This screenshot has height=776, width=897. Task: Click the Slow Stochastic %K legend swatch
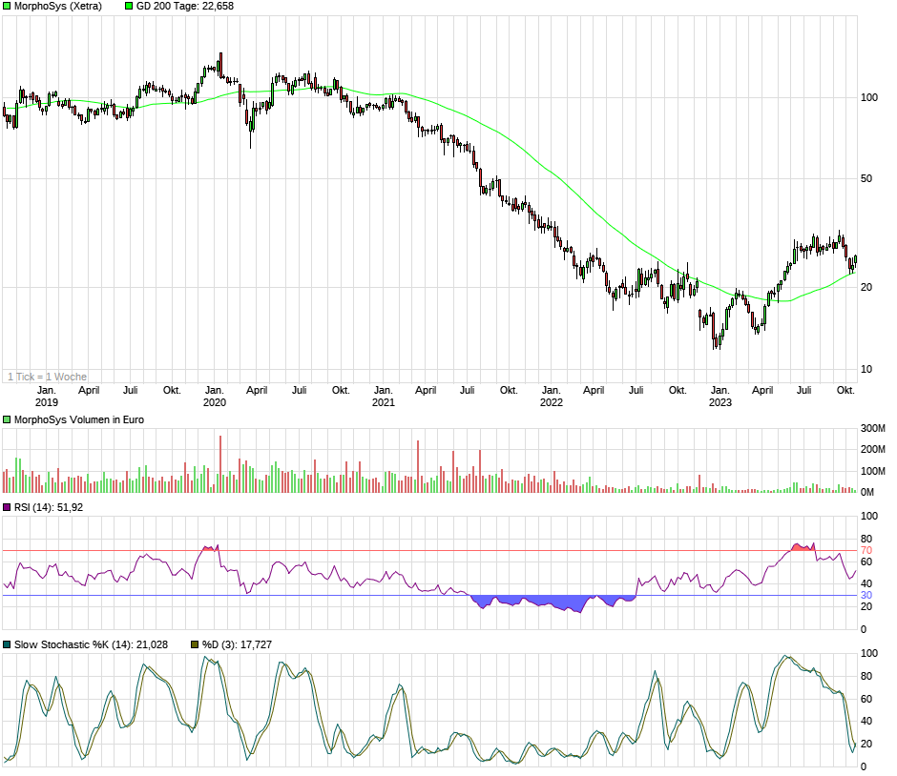(7, 645)
